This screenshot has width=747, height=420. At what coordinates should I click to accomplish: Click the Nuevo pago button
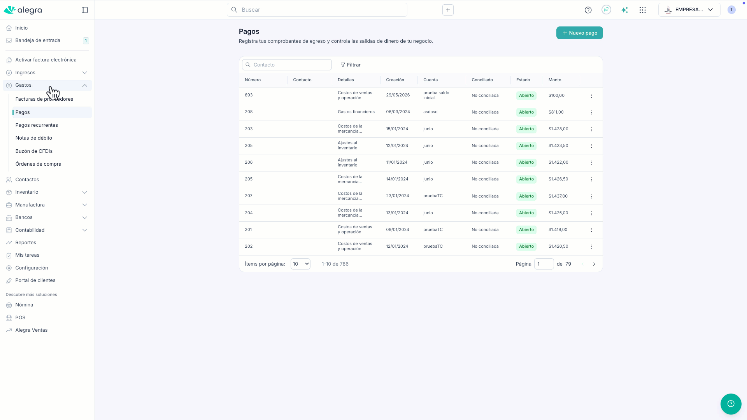tap(579, 33)
